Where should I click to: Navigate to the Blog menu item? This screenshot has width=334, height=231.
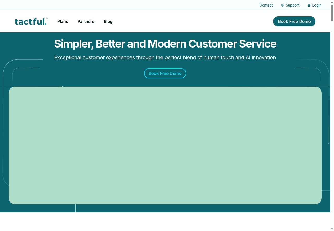108,21
